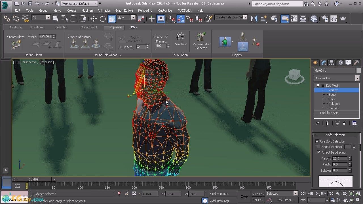Collapse the Edit Mesh tree expander
Viewport: 363px width, 204px height.
click(x=323, y=85)
